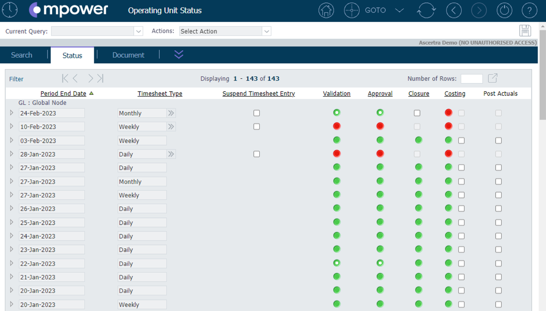Expand the 24-Feb-2023 row disclosure arrow

click(x=11, y=113)
